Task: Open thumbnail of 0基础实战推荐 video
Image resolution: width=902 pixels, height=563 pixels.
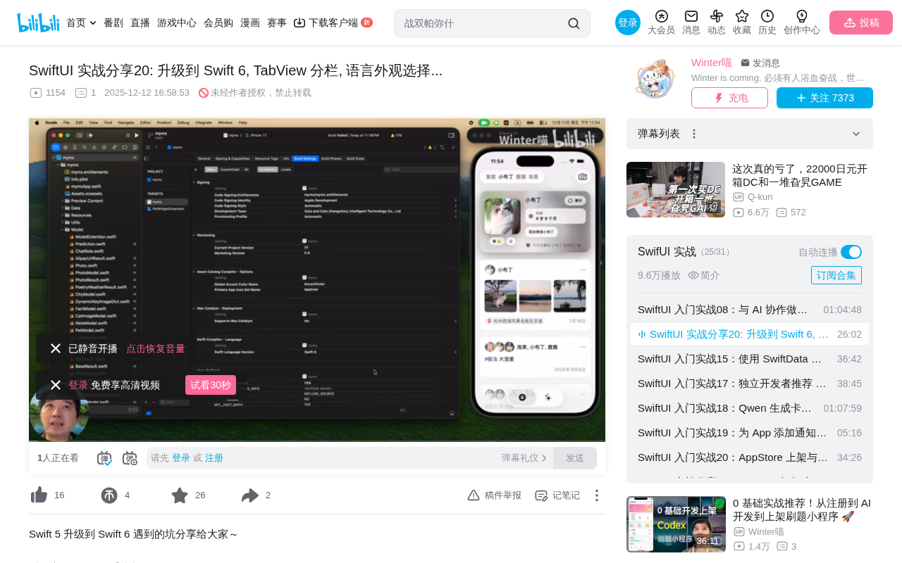Action: [x=676, y=524]
